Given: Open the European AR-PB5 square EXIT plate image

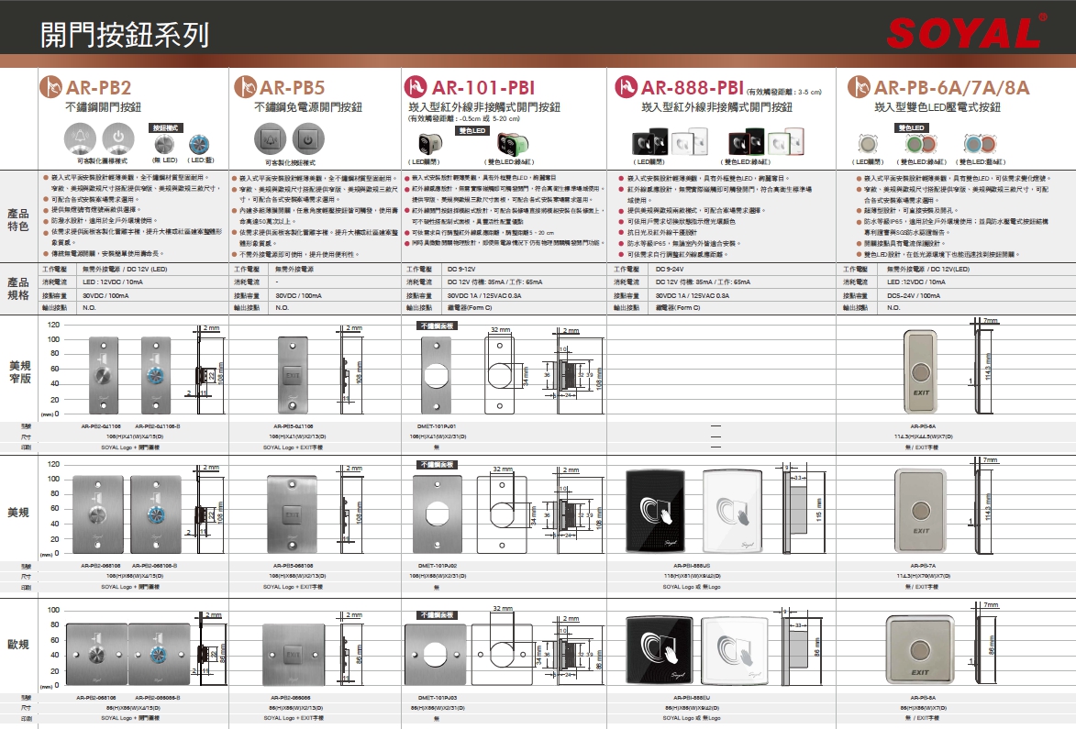Looking at the screenshot, I should pyautogui.click(x=294, y=653).
